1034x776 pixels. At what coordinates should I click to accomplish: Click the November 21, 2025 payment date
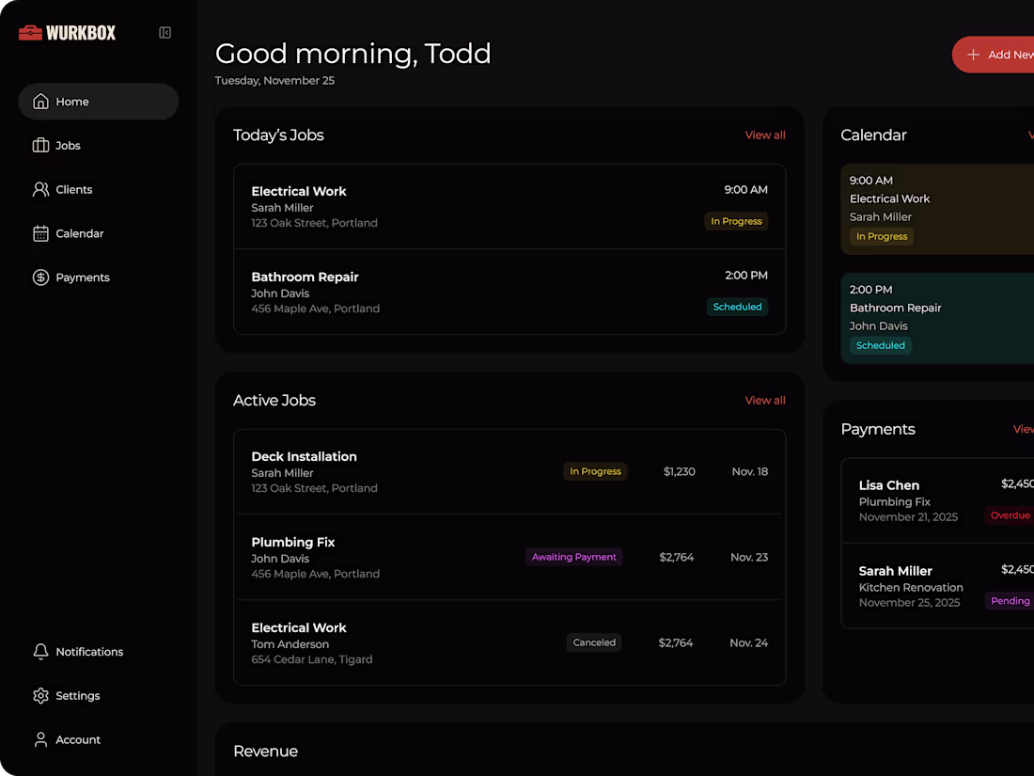pyautogui.click(x=908, y=516)
